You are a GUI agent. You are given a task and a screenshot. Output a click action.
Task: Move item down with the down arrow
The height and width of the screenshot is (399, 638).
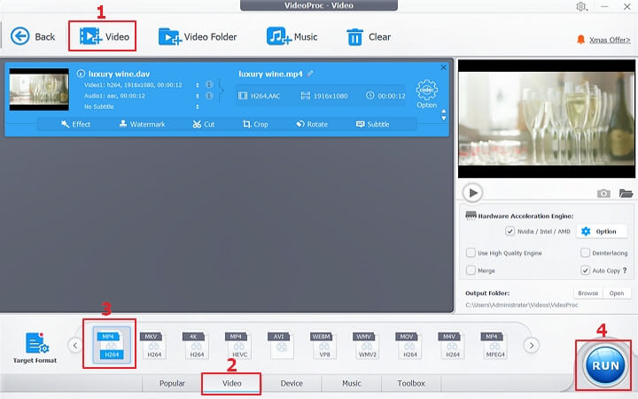tap(444, 118)
